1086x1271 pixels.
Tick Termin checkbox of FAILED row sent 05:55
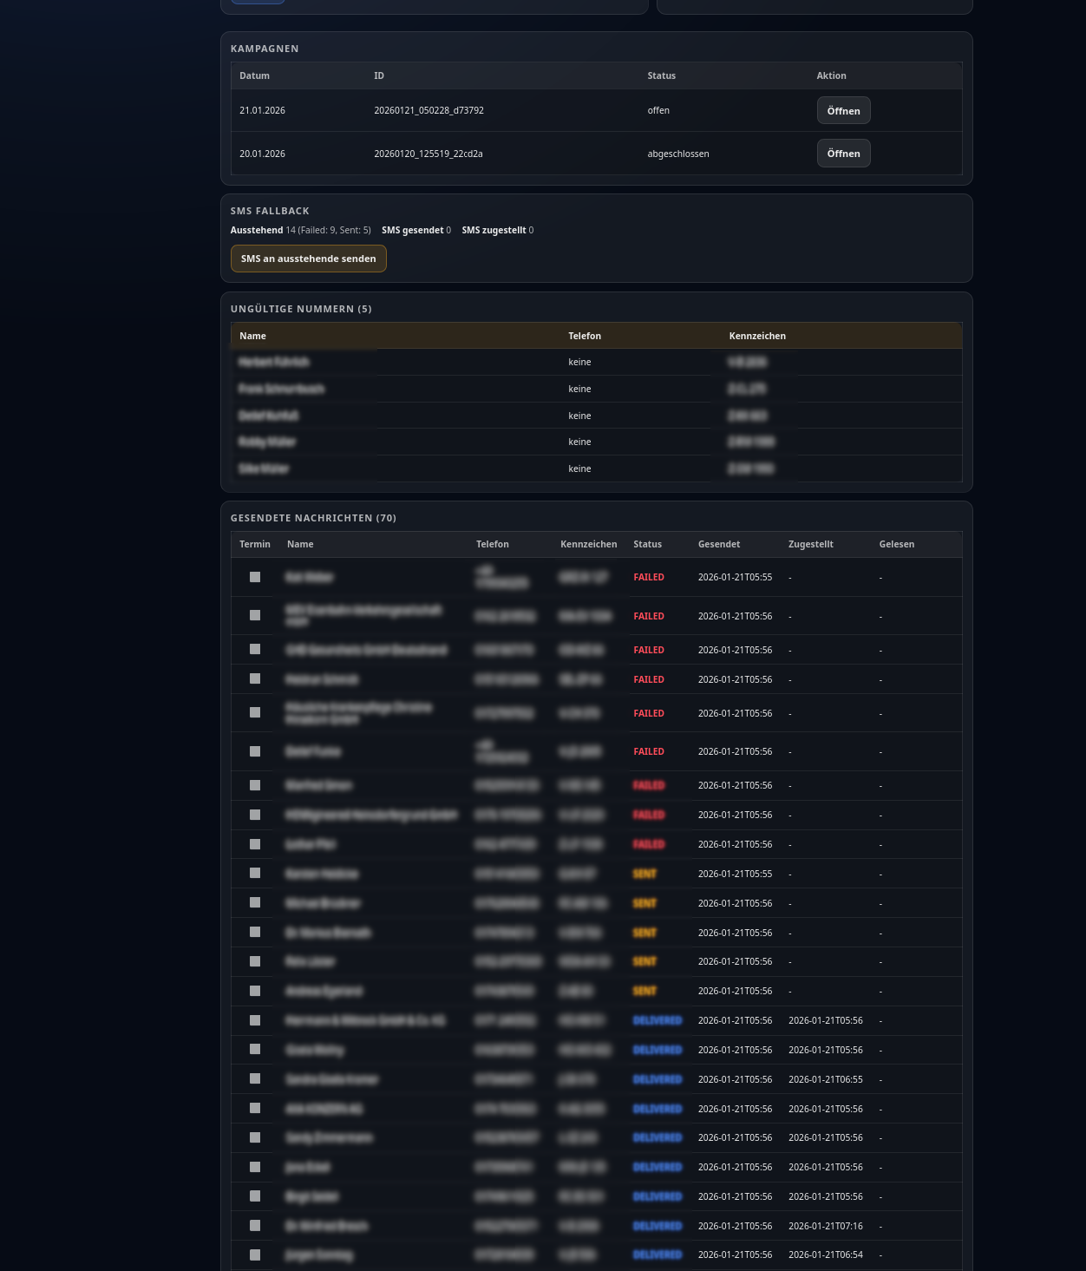(255, 577)
